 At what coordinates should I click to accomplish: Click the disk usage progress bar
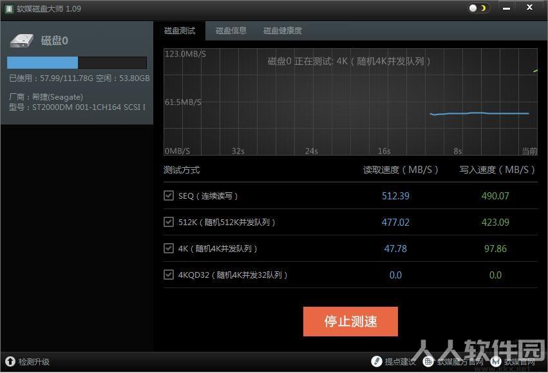click(77, 63)
